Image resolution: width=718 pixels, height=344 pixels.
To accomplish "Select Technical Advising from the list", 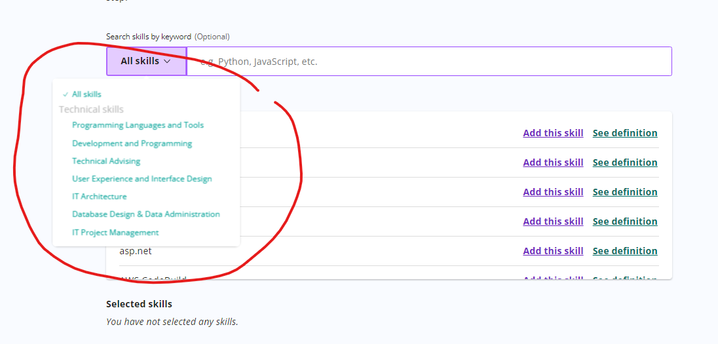I will point(106,161).
